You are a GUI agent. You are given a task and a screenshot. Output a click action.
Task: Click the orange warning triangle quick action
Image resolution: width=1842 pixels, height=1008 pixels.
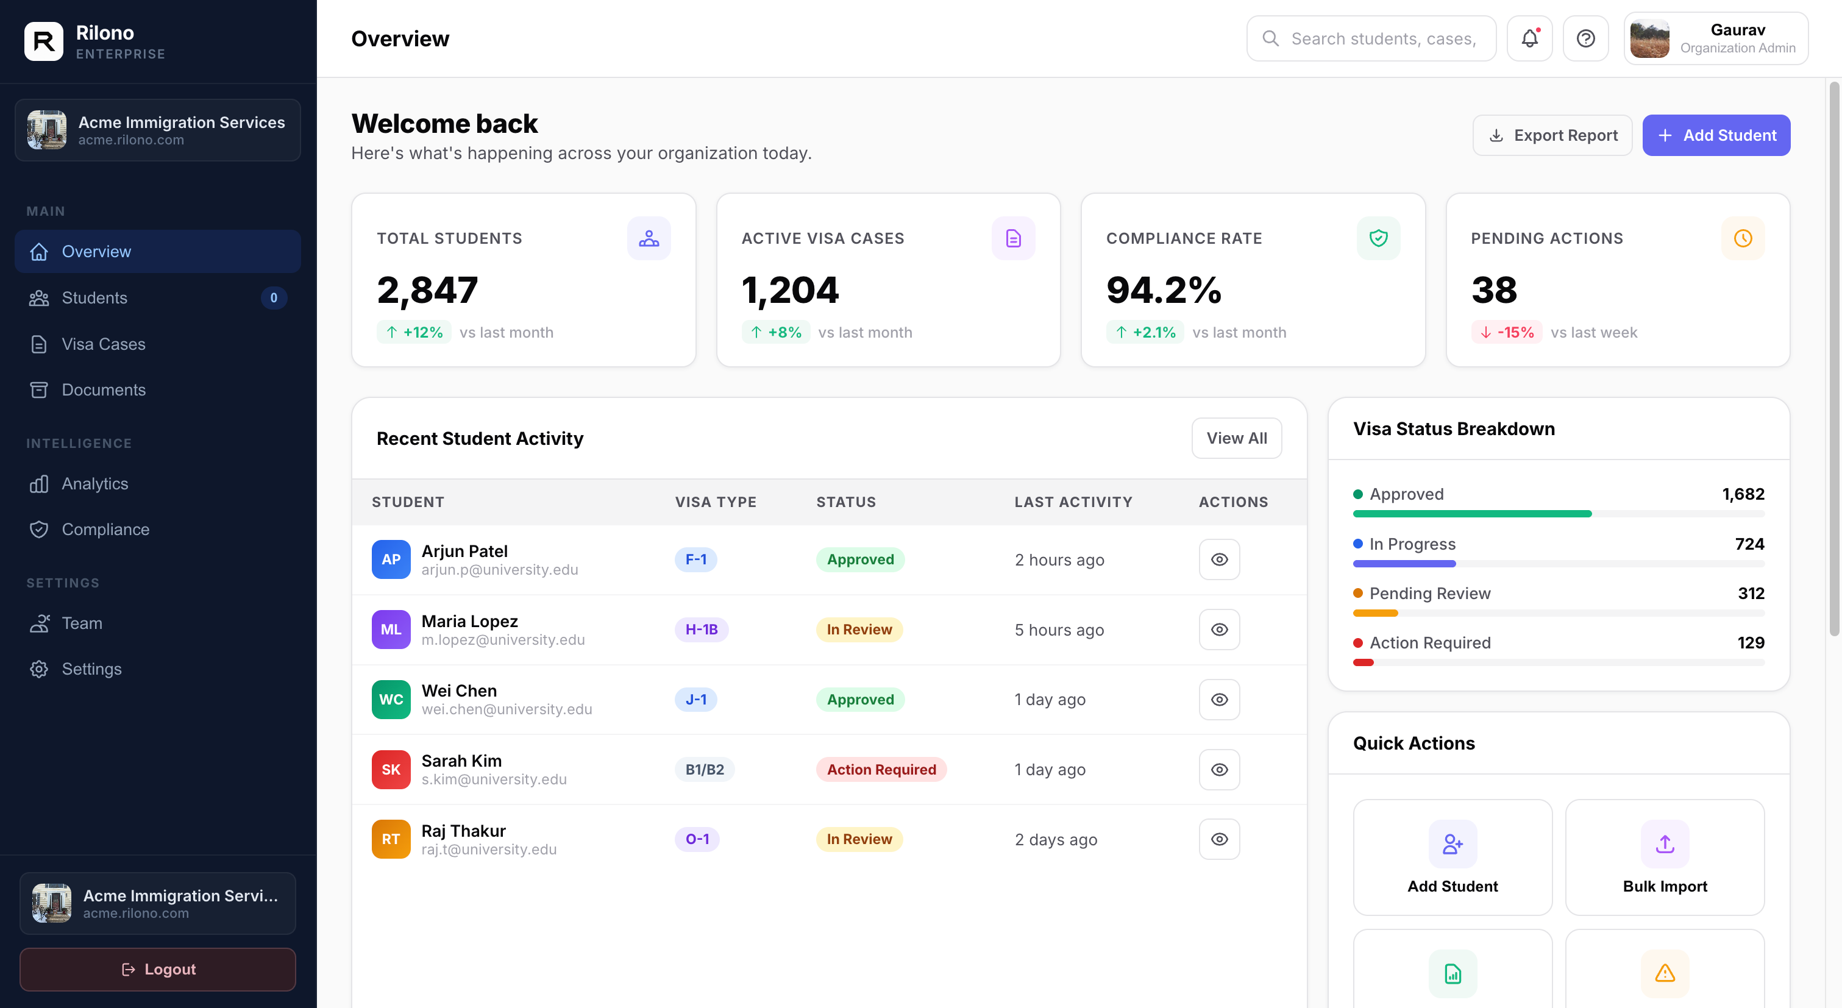(1665, 974)
